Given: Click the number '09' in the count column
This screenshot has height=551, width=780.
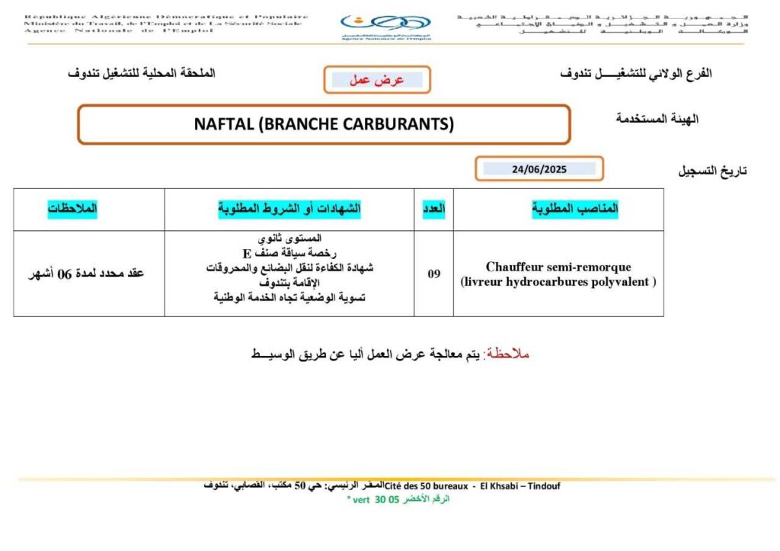Looking at the screenshot, I should 433,274.
